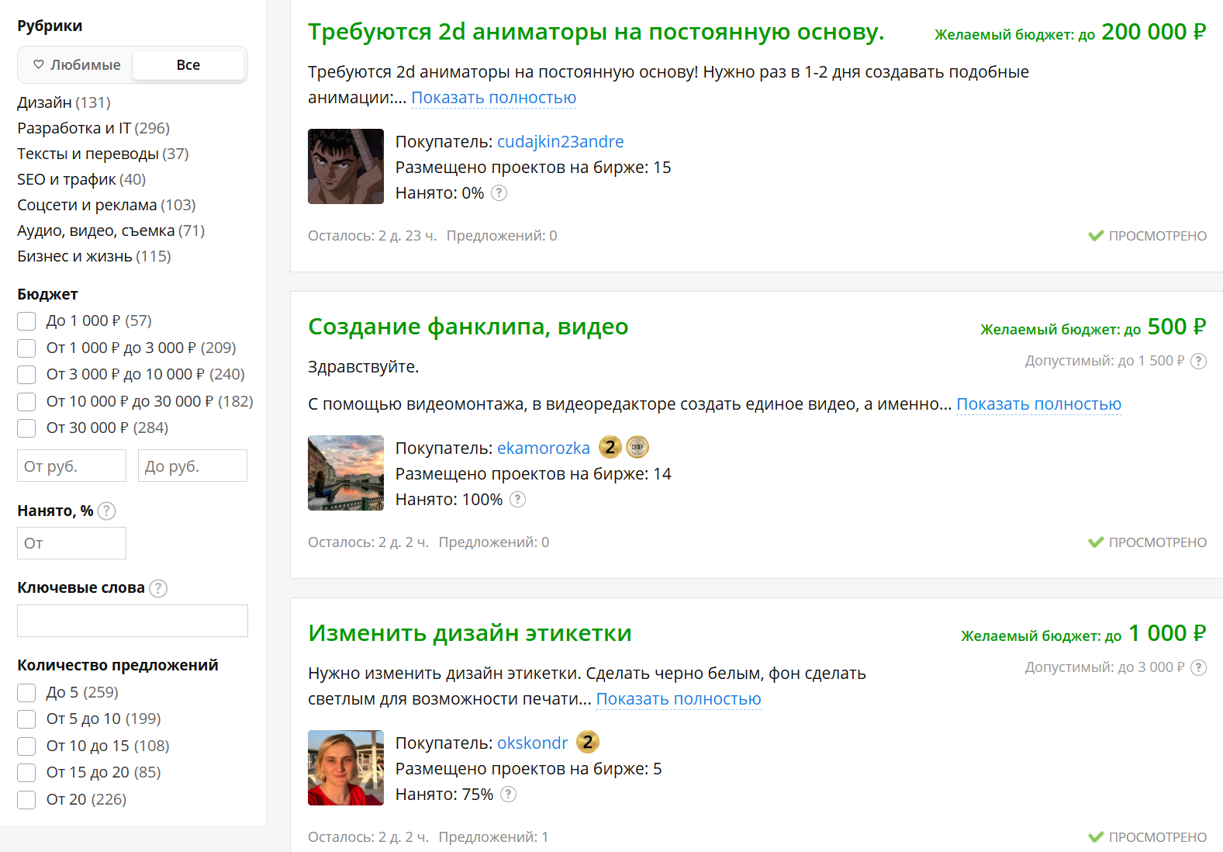1223x852 pixels.
Task: Select the Все rubrics tab
Action: coord(188,65)
